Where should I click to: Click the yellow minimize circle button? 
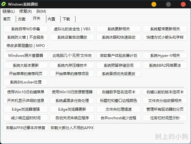(154, 4)
